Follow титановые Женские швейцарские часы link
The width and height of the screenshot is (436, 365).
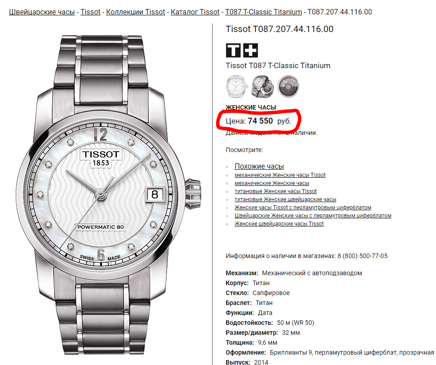click(285, 199)
